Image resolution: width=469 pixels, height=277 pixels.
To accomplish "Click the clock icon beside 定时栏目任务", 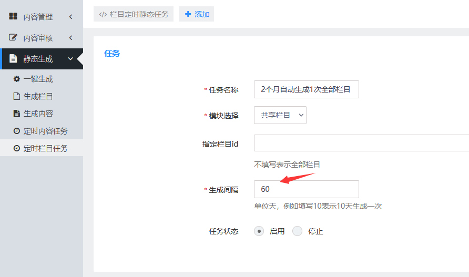I will pos(17,148).
